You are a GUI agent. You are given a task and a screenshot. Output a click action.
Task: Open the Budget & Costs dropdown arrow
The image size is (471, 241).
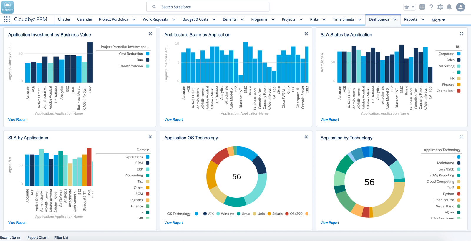[214, 19]
